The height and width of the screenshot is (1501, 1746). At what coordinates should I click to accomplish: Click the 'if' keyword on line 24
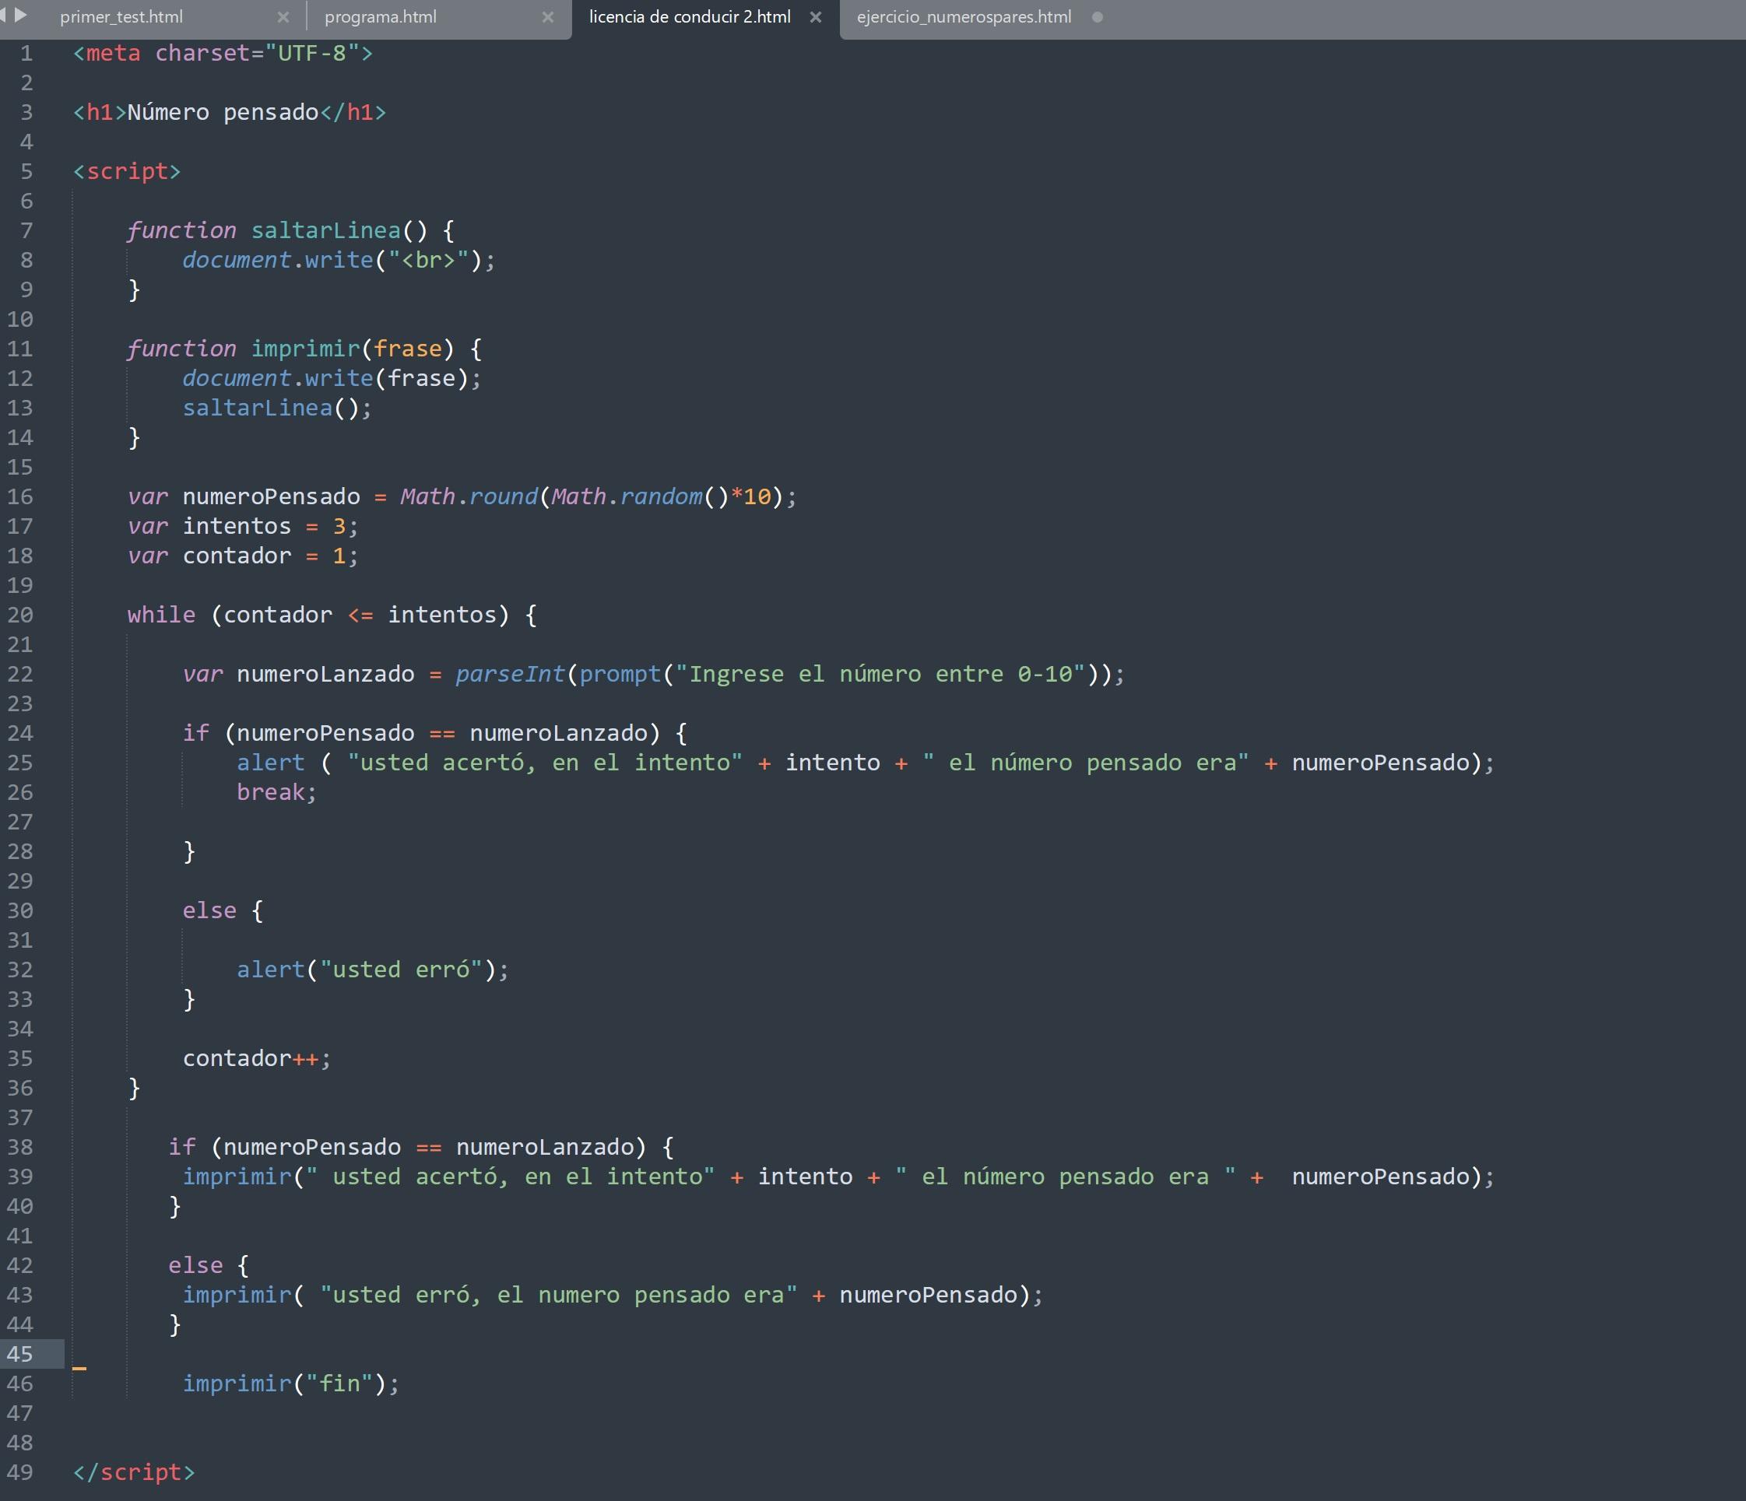click(195, 733)
